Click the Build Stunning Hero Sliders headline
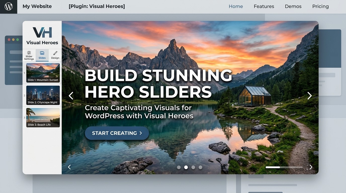Viewport: 346px width, 193px height. click(158, 83)
